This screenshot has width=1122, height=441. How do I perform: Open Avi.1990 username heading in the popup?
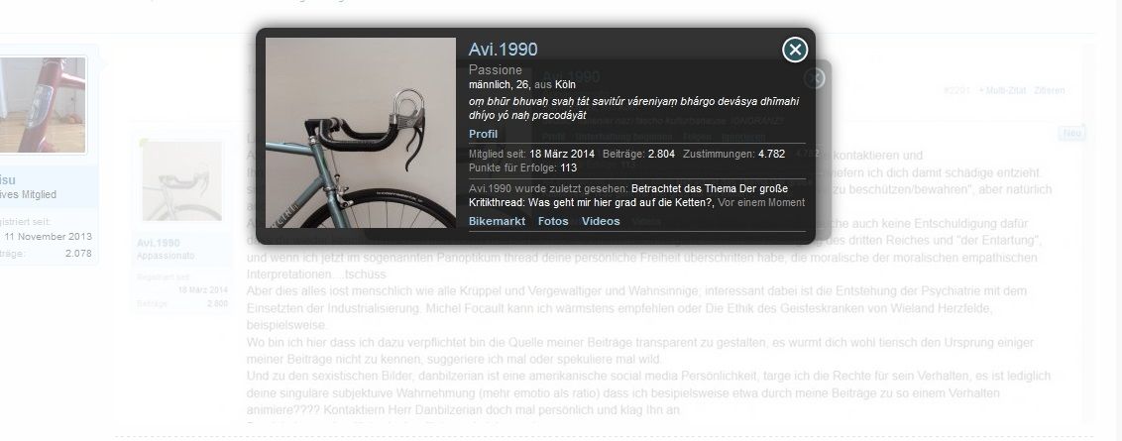pyautogui.click(x=504, y=50)
